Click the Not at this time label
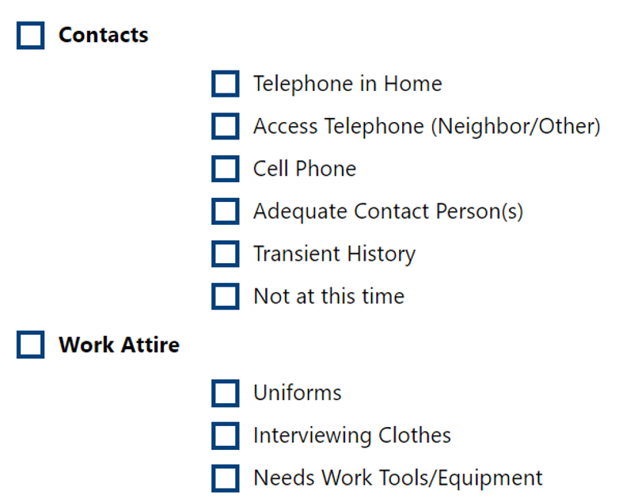This screenshot has width=619, height=499. 329,296
